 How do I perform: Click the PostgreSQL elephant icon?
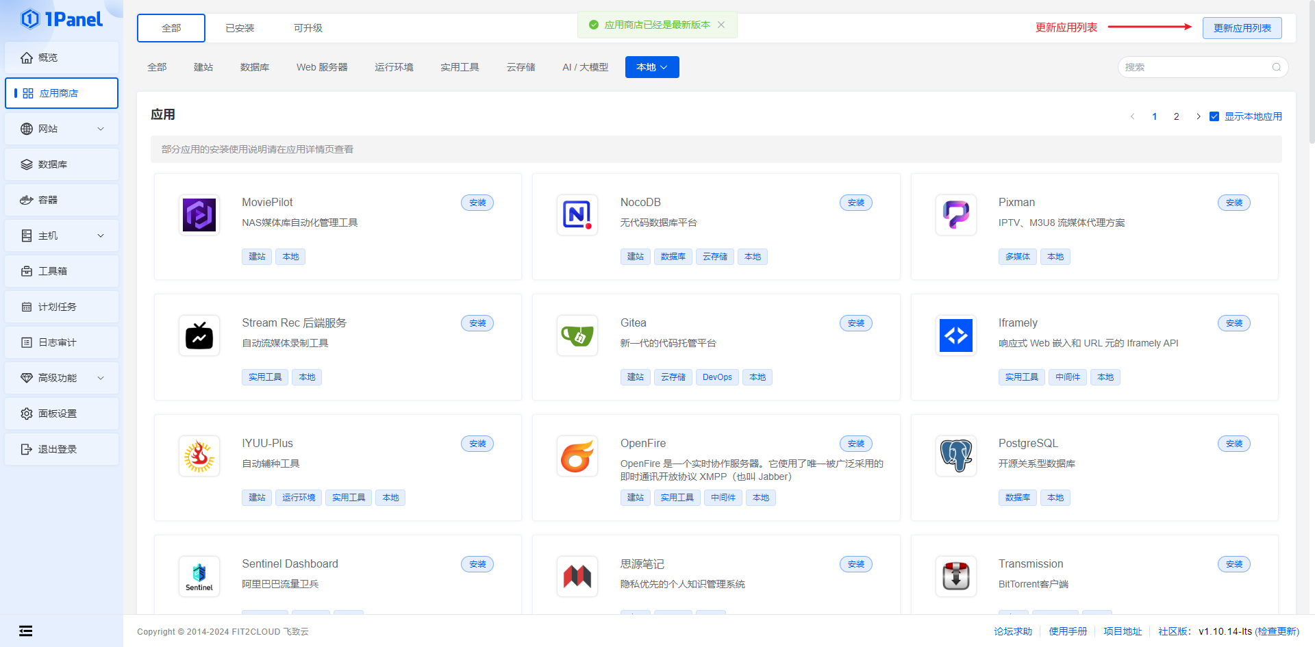(x=955, y=456)
